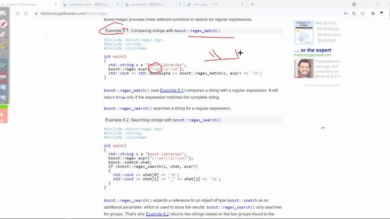Open the browser profile icon
The width and height of the screenshot is (390, 219).
coord(381,13)
